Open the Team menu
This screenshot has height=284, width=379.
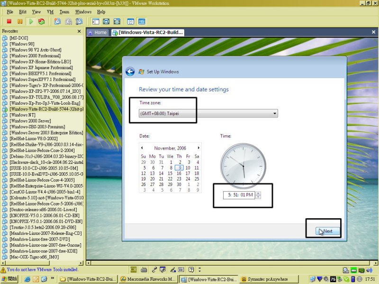[64, 12]
